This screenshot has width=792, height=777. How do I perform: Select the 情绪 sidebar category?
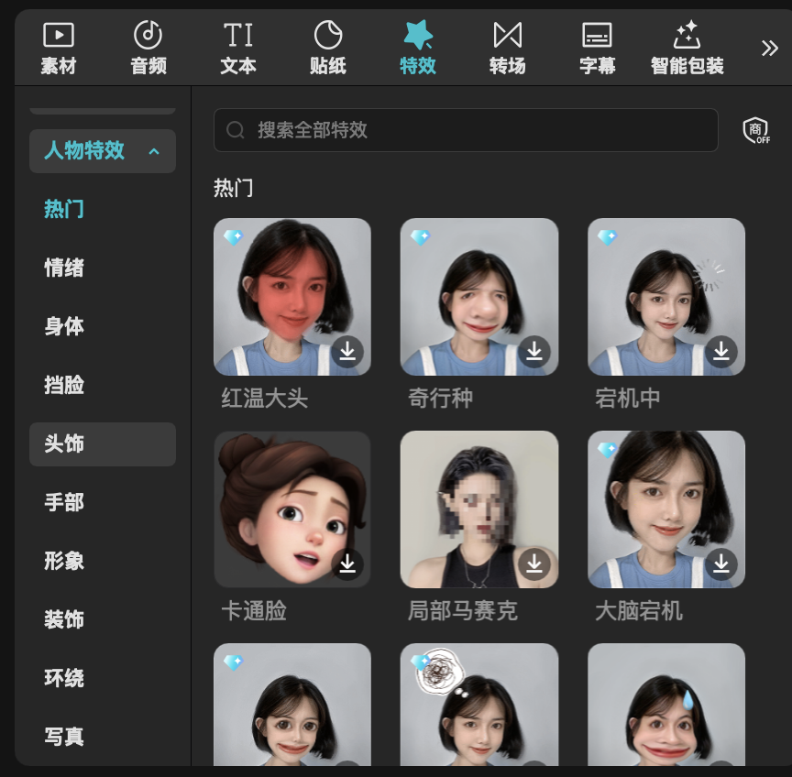coord(63,268)
